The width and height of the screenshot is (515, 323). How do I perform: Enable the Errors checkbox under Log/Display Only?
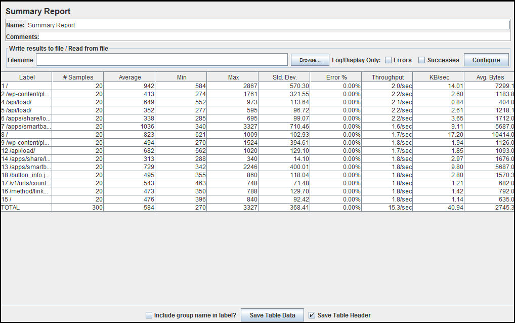[388, 59]
